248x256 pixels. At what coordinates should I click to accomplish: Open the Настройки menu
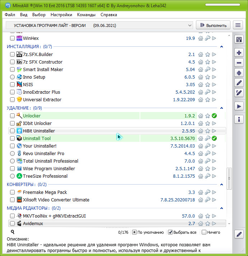pyautogui.click(x=61, y=15)
